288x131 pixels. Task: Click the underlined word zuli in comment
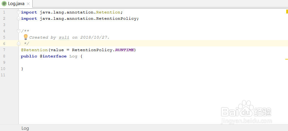[x=64, y=37]
